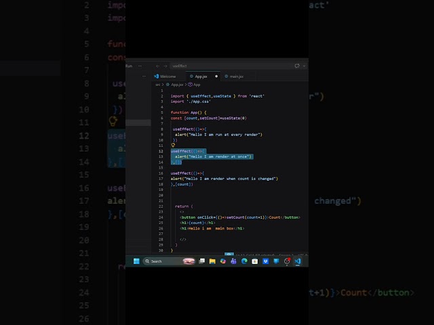
Task: Open the Copilot chat icon
Action: click(297, 66)
